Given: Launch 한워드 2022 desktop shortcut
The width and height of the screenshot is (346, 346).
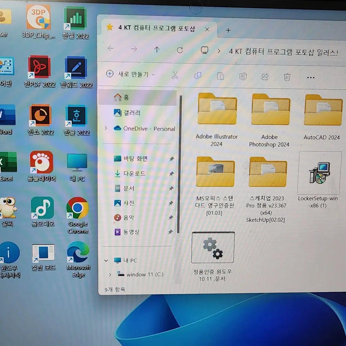Looking at the screenshot, I should tap(76, 72).
